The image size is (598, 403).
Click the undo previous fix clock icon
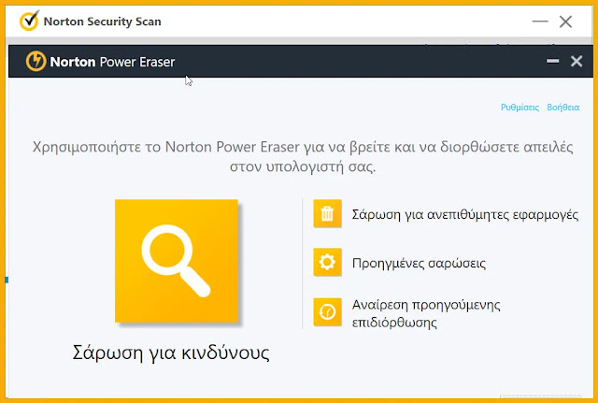(327, 312)
